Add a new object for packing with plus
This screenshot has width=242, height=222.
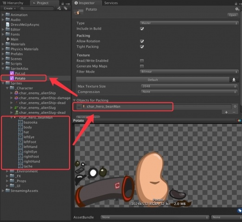point(226,112)
